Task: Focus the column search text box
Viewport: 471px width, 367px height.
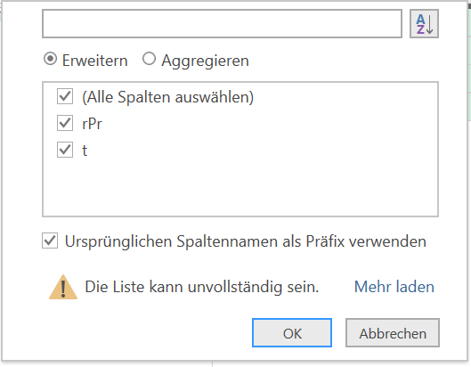Action: pos(222,24)
